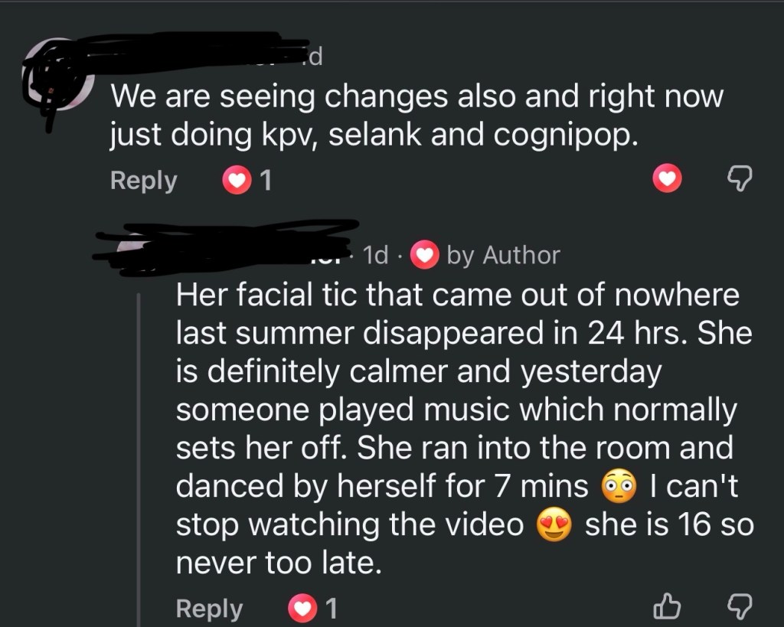The image size is (784, 627).
Task: Reply to the facial tic comment
Action: click(x=209, y=609)
